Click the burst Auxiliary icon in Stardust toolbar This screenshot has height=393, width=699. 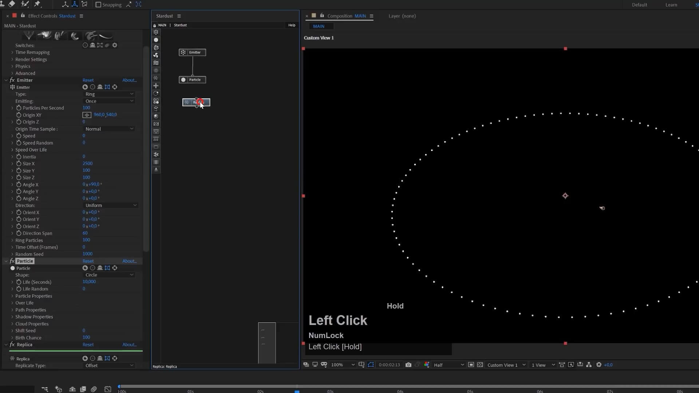coord(156,47)
